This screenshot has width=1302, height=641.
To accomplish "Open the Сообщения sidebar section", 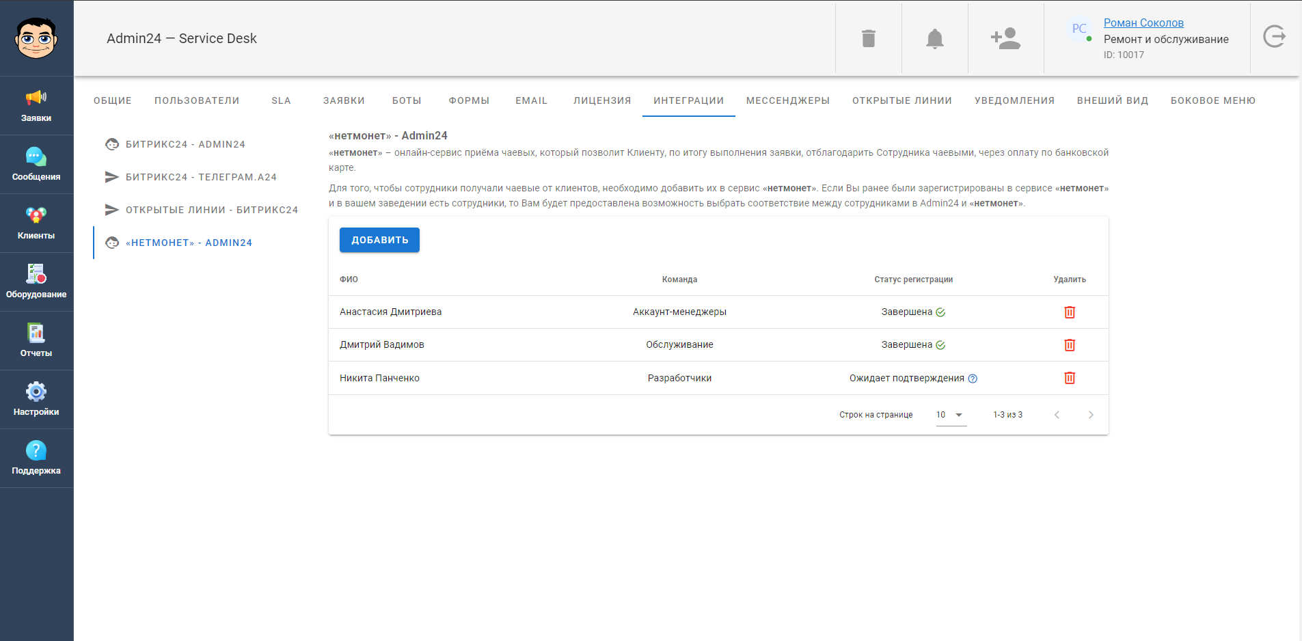I will click(36, 165).
